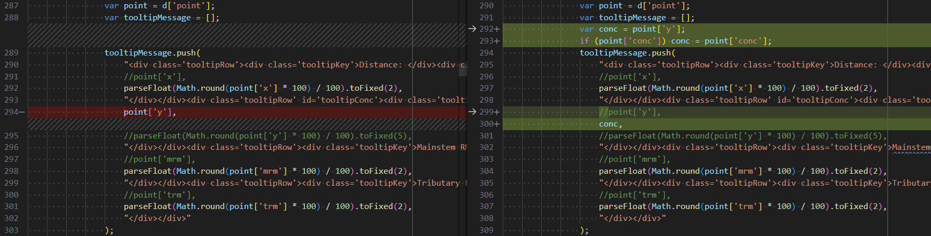Select added line "var conc = point['y'];"
This screenshot has height=236, width=931.
tap(632, 29)
